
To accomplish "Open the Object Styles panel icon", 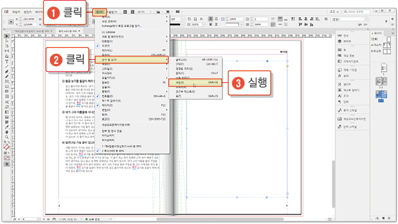I will click(340, 70).
